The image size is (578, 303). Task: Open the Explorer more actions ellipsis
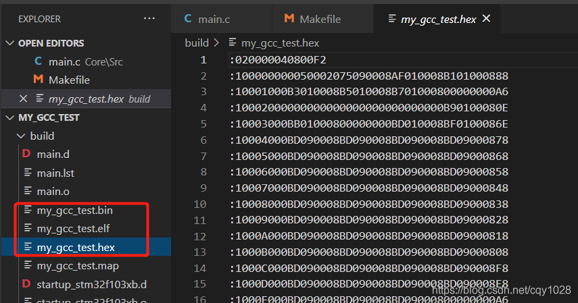pos(149,18)
